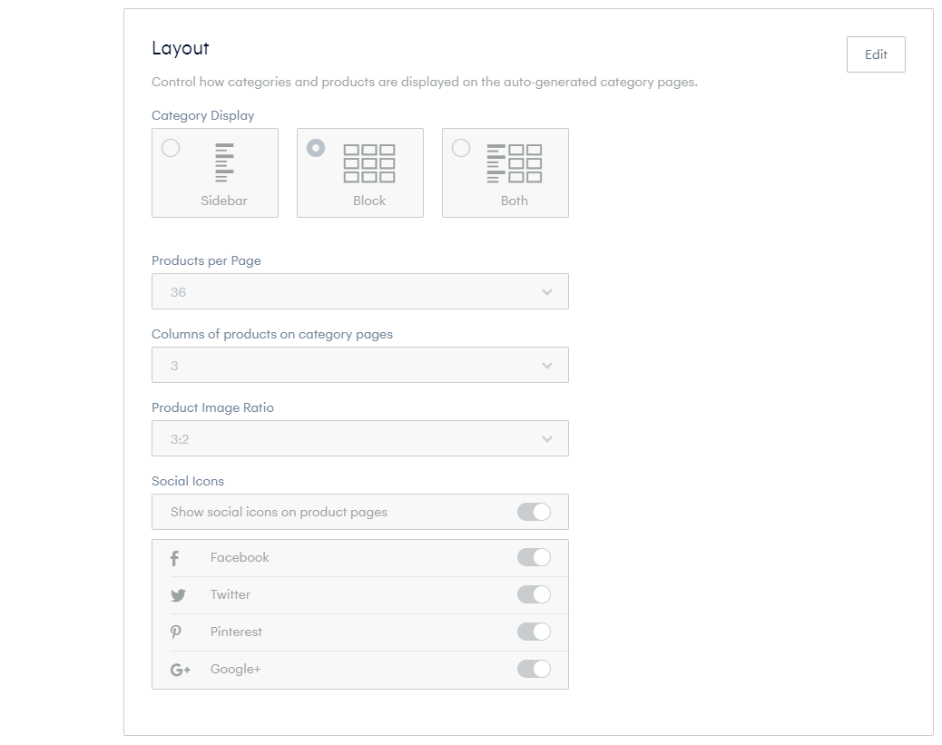Image resolution: width=942 pixels, height=745 pixels.
Task: Click the Facebook logo icon
Action: tap(174, 558)
